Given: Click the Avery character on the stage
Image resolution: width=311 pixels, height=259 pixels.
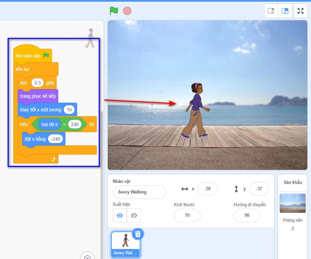Looking at the screenshot, I should tap(197, 110).
